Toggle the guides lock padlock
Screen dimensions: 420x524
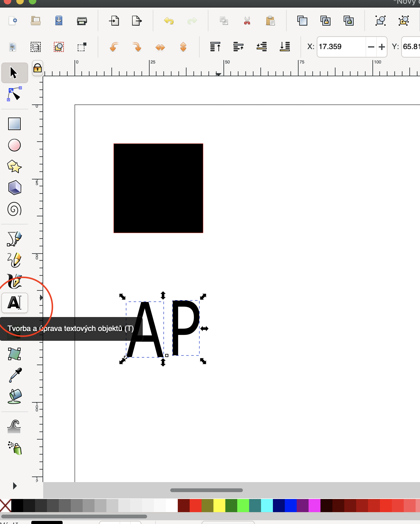pos(38,68)
